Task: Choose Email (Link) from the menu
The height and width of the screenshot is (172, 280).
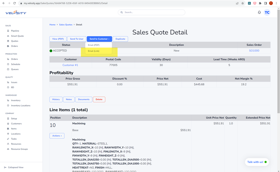Action: coord(94,51)
